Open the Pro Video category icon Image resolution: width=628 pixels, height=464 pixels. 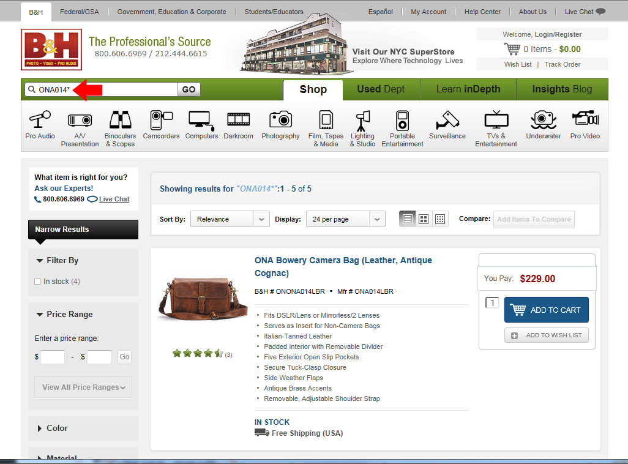click(585, 119)
